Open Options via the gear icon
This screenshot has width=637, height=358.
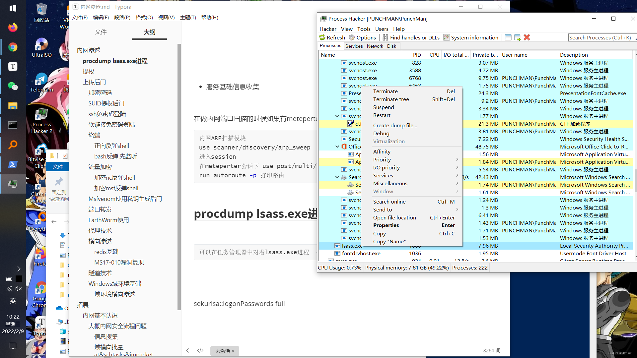[x=352, y=37]
